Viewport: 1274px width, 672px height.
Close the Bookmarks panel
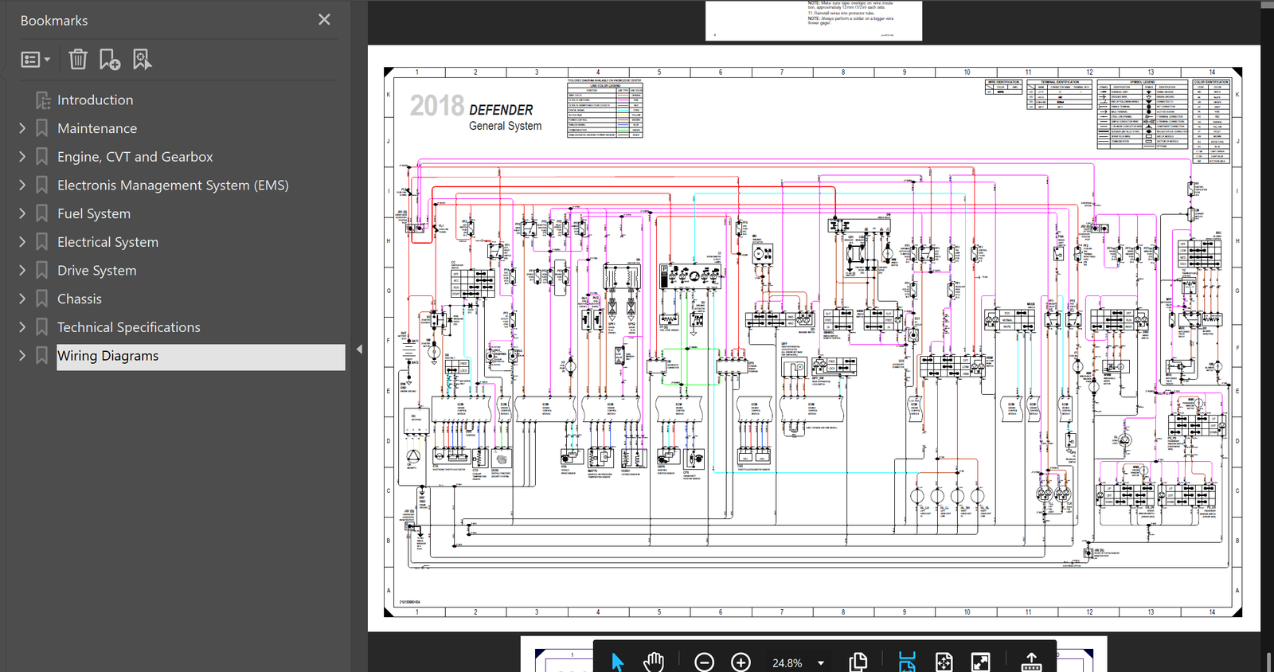(x=324, y=20)
